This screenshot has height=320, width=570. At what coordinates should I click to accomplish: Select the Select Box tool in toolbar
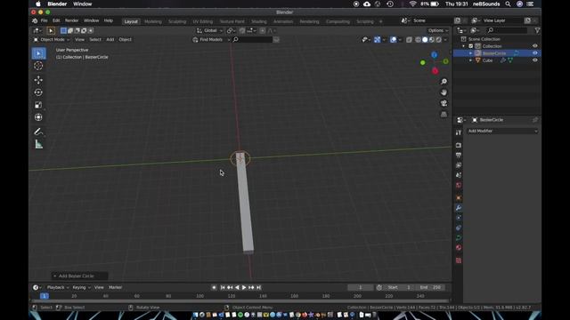coord(38,53)
